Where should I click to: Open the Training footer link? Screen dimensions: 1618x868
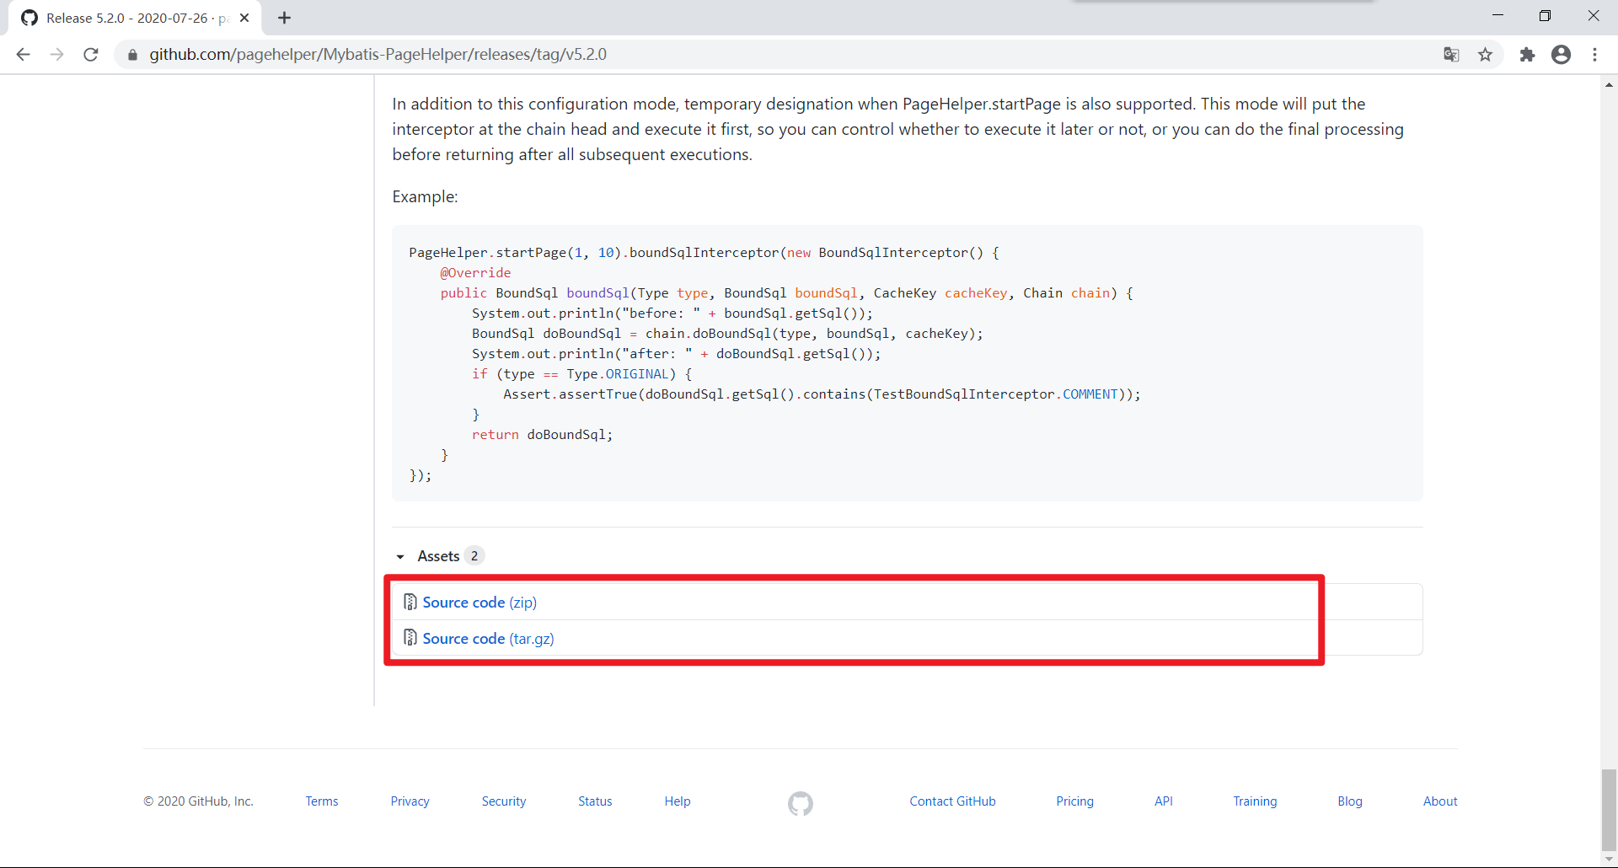click(1256, 801)
